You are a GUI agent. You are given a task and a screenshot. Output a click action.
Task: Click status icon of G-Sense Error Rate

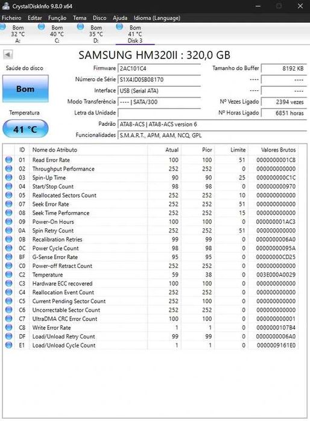tap(8, 257)
